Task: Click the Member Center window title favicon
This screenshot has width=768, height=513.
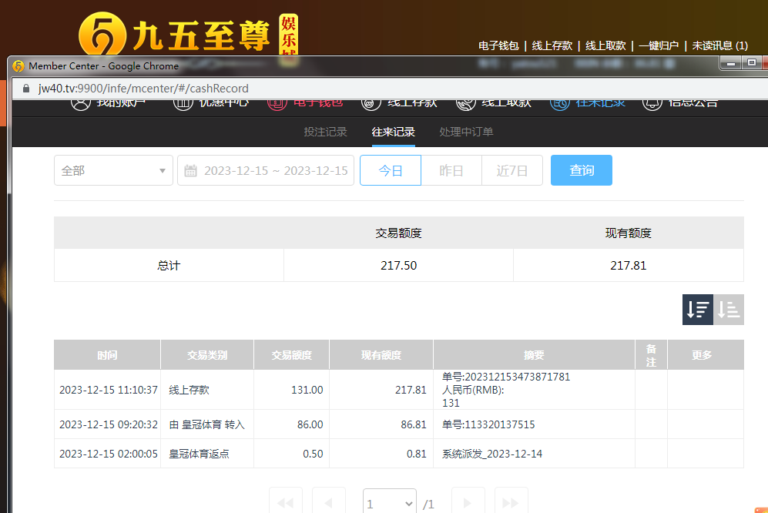Action: pyautogui.click(x=18, y=65)
